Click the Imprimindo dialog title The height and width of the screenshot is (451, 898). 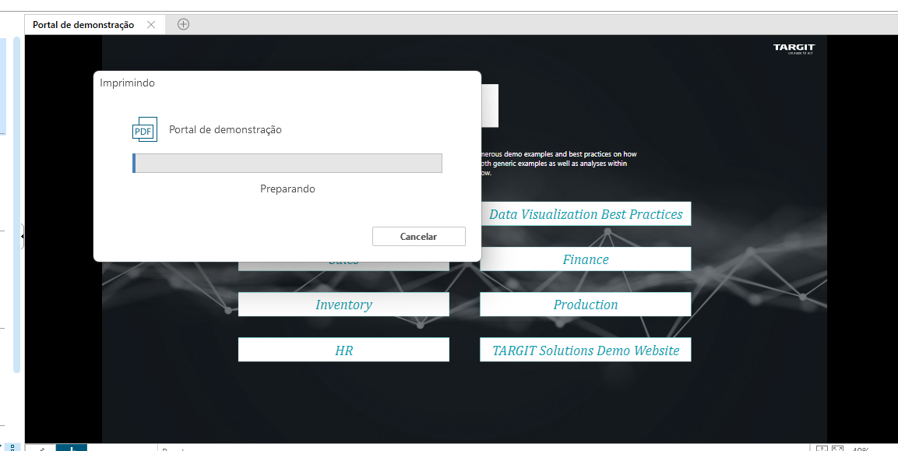click(x=127, y=83)
